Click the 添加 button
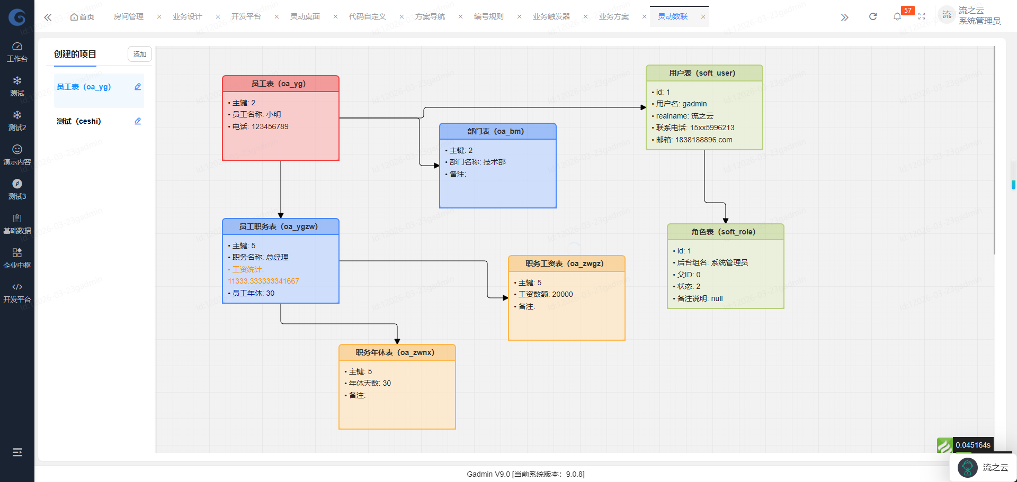This screenshot has width=1017, height=482. pyautogui.click(x=140, y=54)
